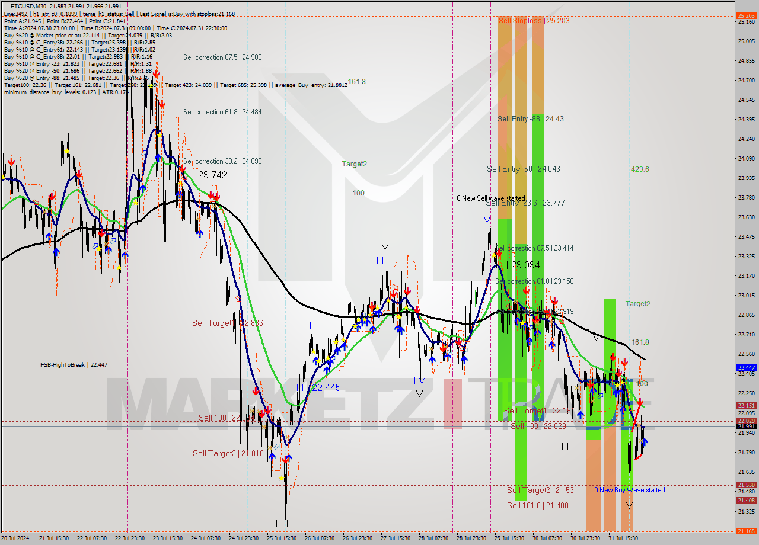Click the 24.700 price scale value
759x545 pixels.
tap(745, 80)
